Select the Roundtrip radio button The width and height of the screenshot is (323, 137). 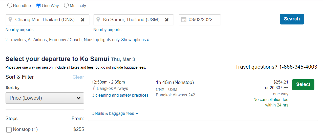[x=10, y=5]
